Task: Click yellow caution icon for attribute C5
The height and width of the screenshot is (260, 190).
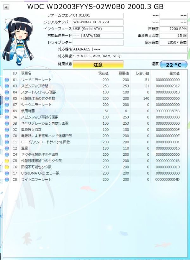Action: click(7, 161)
